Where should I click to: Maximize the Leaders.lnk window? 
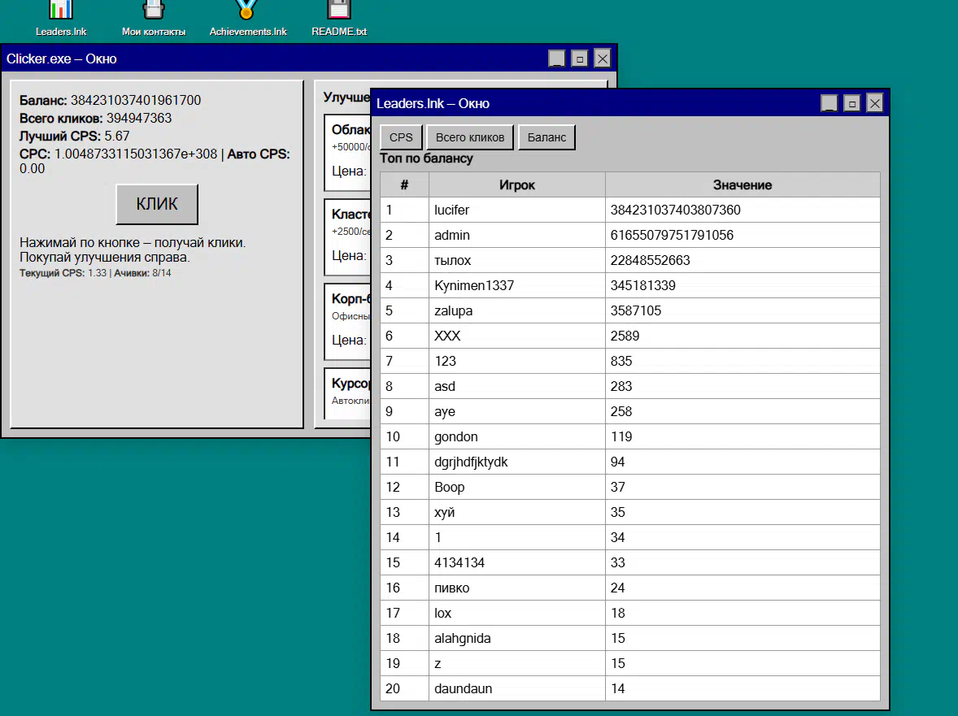pos(851,103)
